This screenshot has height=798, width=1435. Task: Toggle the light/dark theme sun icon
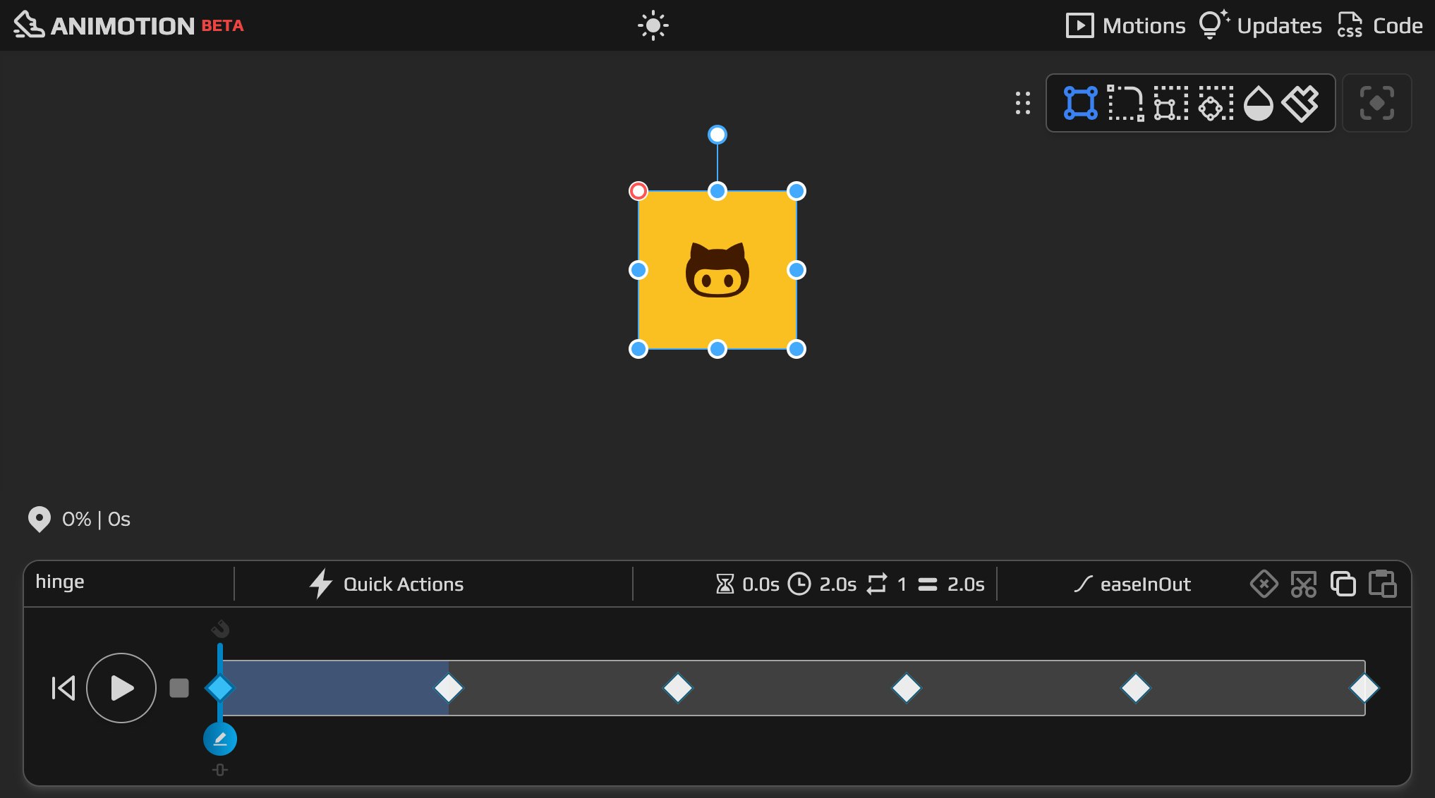pos(653,26)
